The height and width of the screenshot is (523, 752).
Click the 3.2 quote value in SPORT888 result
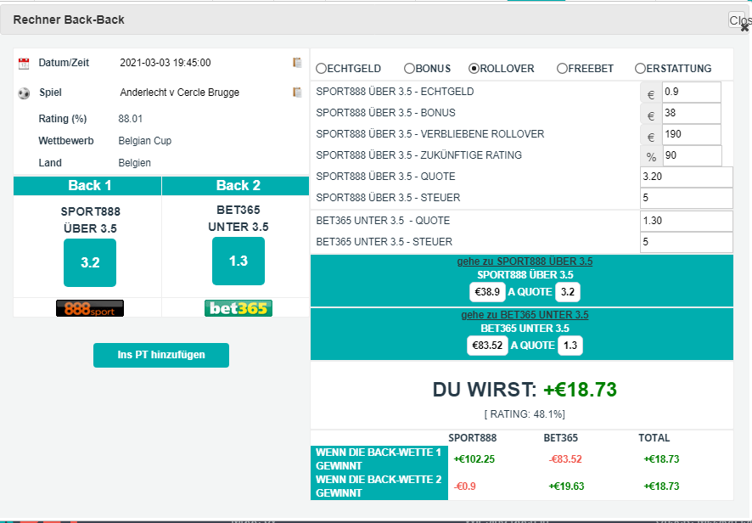pos(568,292)
